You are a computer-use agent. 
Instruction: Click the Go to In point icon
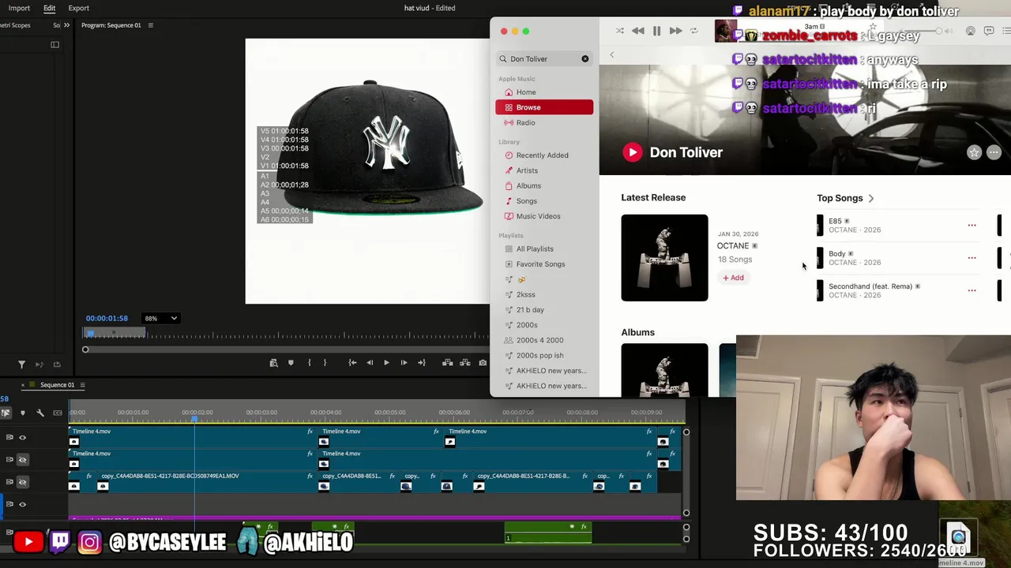352,363
